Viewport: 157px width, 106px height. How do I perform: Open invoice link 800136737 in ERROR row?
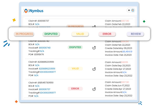(x=45, y=89)
